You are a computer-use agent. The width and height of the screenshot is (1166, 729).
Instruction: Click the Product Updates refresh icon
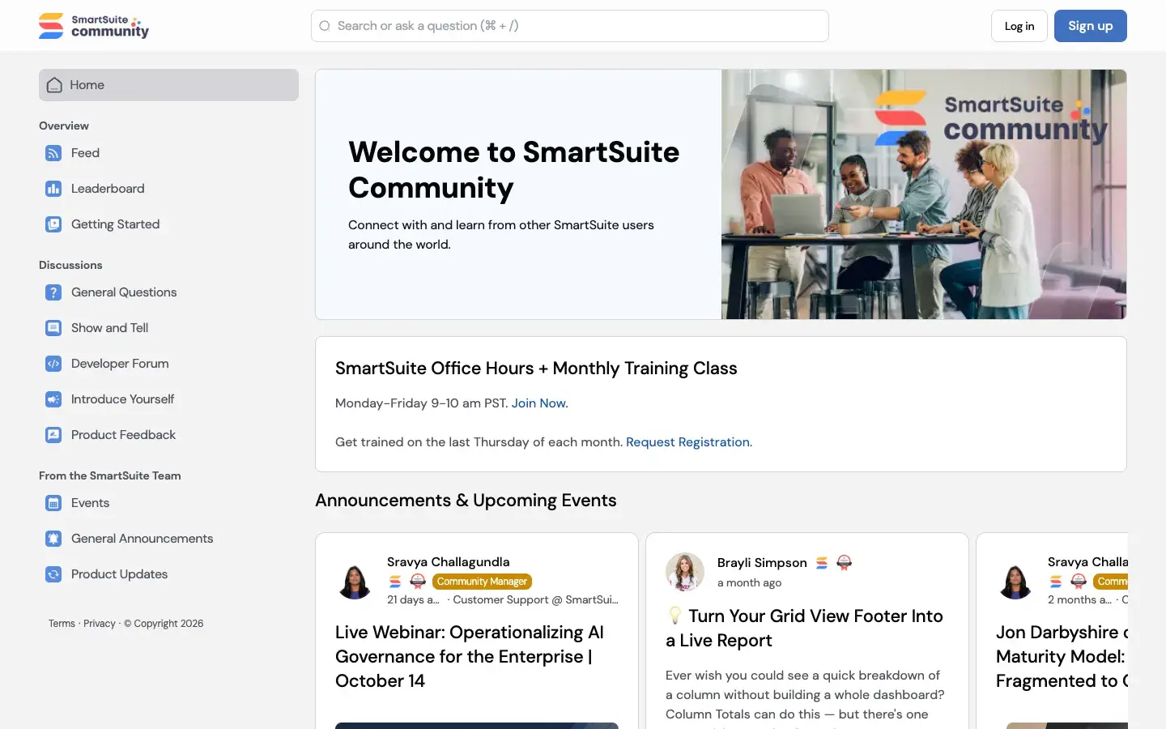[53, 574]
